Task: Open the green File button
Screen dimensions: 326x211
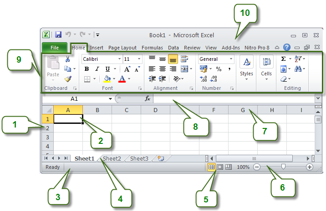Action: point(55,47)
